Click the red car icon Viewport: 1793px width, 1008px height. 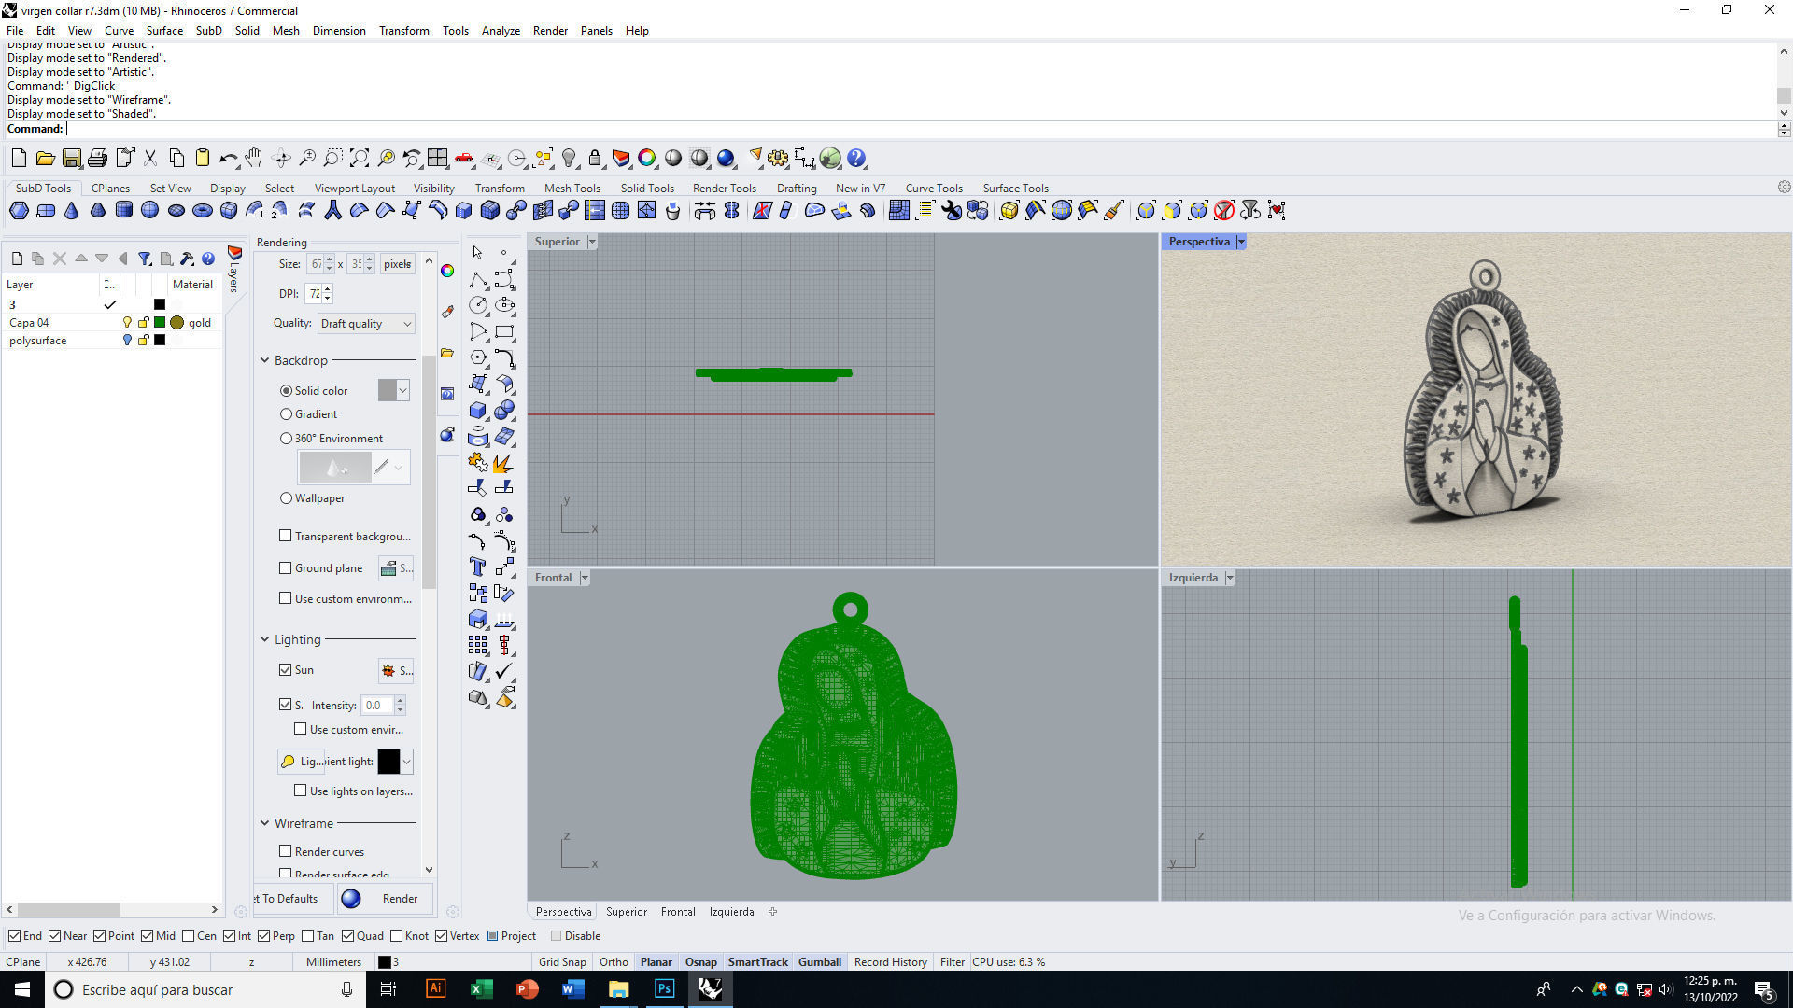tap(464, 158)
